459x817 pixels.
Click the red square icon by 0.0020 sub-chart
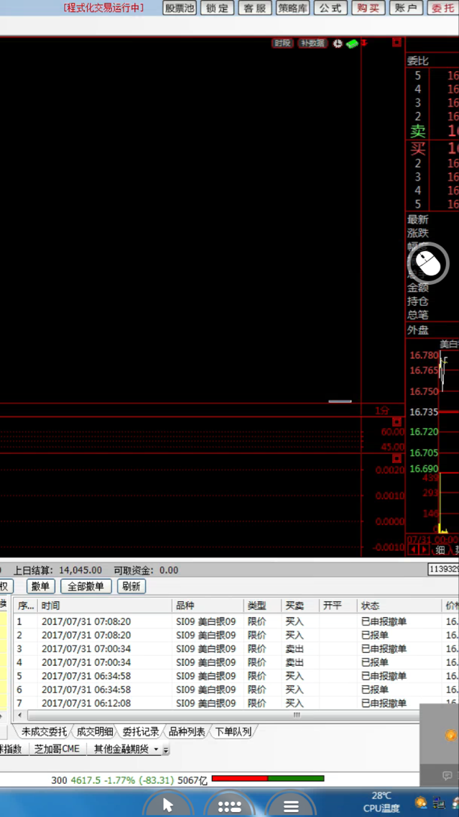click(397, 458)
